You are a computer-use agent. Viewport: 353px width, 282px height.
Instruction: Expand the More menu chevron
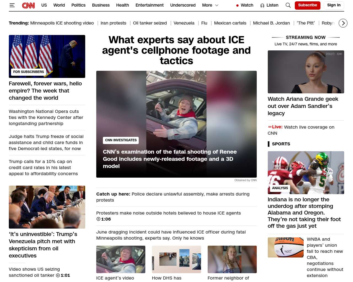pos(217,5)
